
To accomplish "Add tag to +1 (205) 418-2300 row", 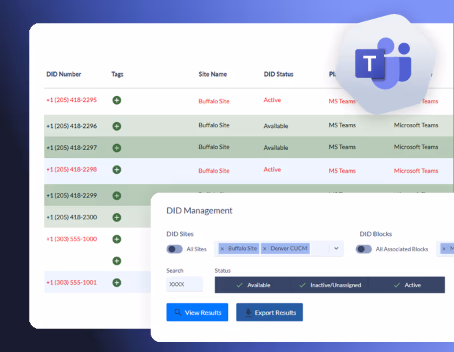I will pyautogui.click(x=117, y=217).
